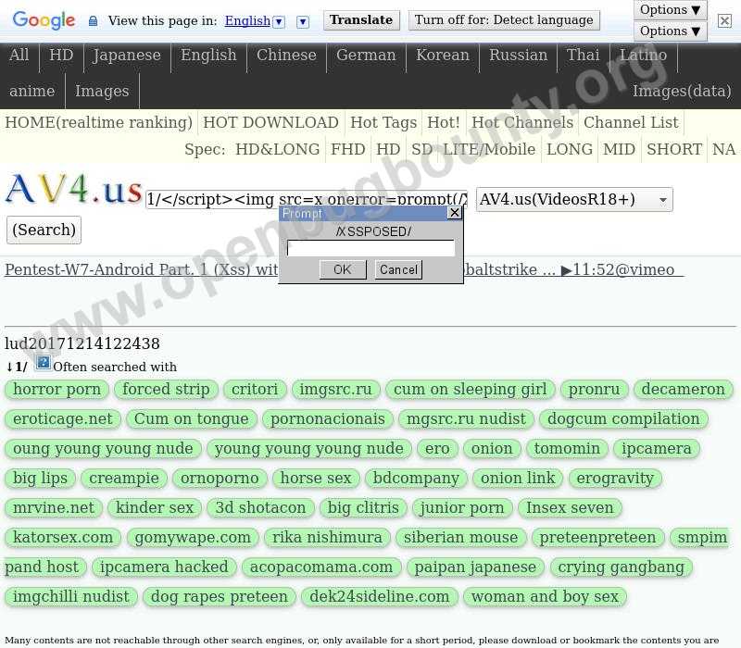Screen dimensions: 741x648
Task: Confirm the Prompt dialog with OK
Action: [343, 269]
